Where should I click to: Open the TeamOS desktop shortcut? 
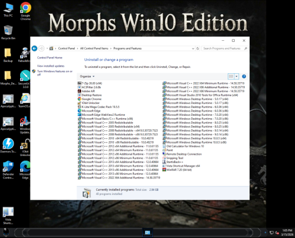(24, 100)
